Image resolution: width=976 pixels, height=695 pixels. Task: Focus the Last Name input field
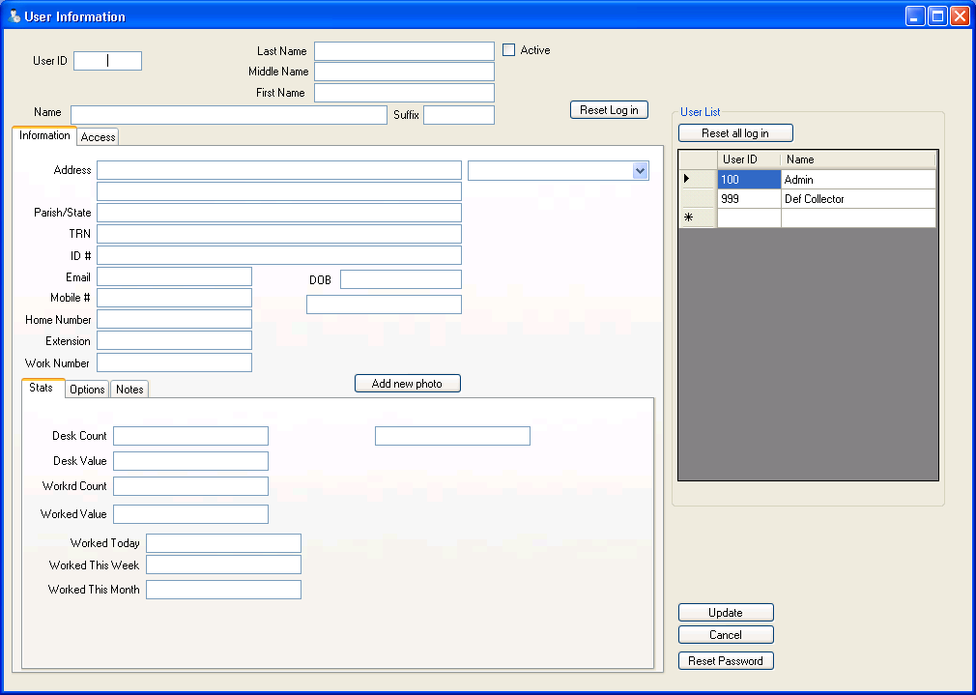(404, 51)
